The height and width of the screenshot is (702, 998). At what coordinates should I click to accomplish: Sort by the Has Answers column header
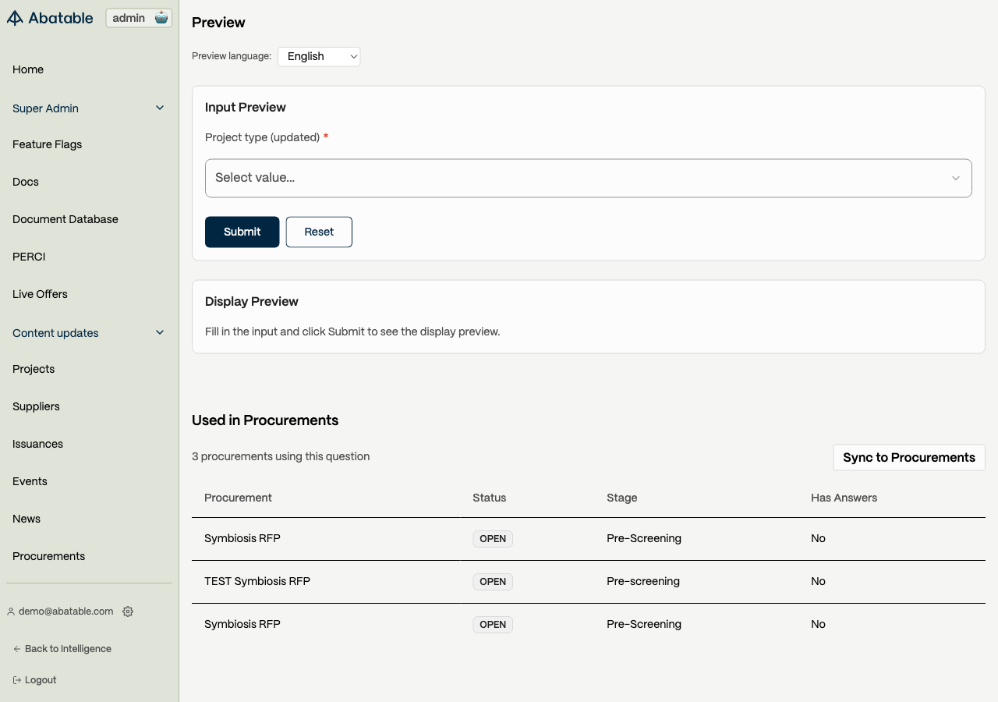[x=844, y=498]
